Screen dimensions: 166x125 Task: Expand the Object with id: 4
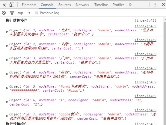7,74
